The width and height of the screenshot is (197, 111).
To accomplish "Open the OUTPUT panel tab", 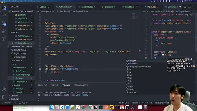I will (x=54, y=85).
